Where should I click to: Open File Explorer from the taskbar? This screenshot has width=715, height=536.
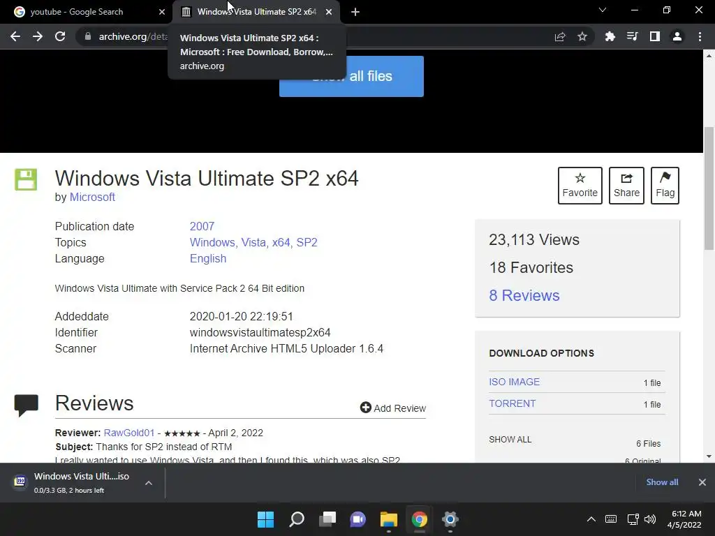(x=389, y=519)
